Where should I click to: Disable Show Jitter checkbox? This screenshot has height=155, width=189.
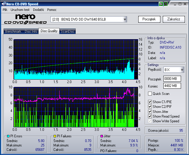[x=150, y=111]
